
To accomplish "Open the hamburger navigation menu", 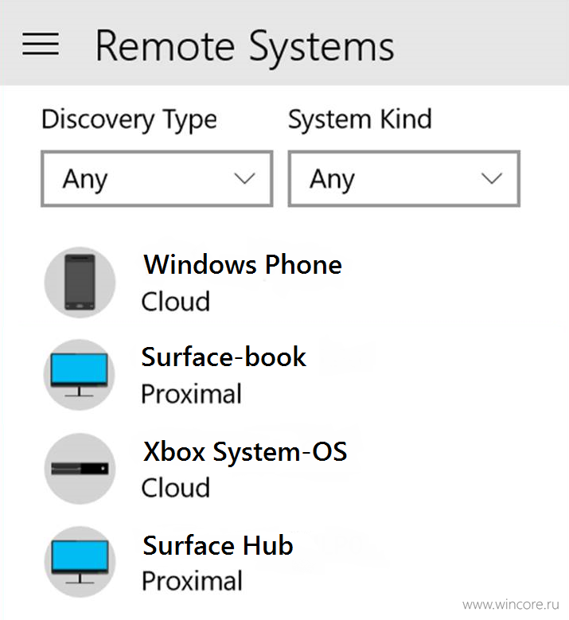I will [x=41, y=45].
